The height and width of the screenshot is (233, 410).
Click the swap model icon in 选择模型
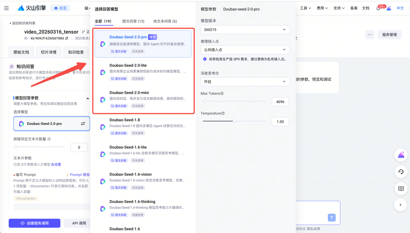click(x=83, y=124)
